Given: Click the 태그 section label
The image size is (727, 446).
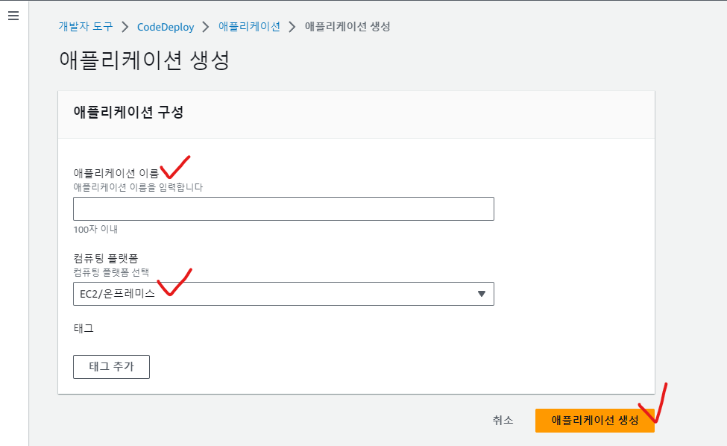Looking at the screenshot, I should [x=84, y=328].
